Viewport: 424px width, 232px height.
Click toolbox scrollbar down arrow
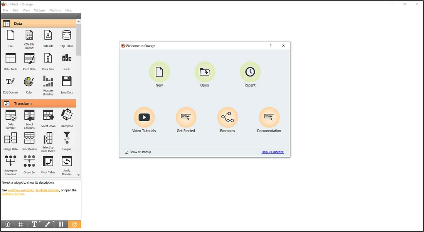78,175
